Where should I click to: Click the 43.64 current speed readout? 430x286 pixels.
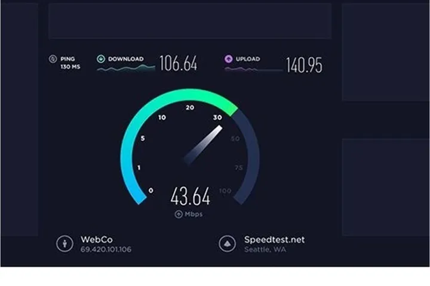click(x=191, y=196)
